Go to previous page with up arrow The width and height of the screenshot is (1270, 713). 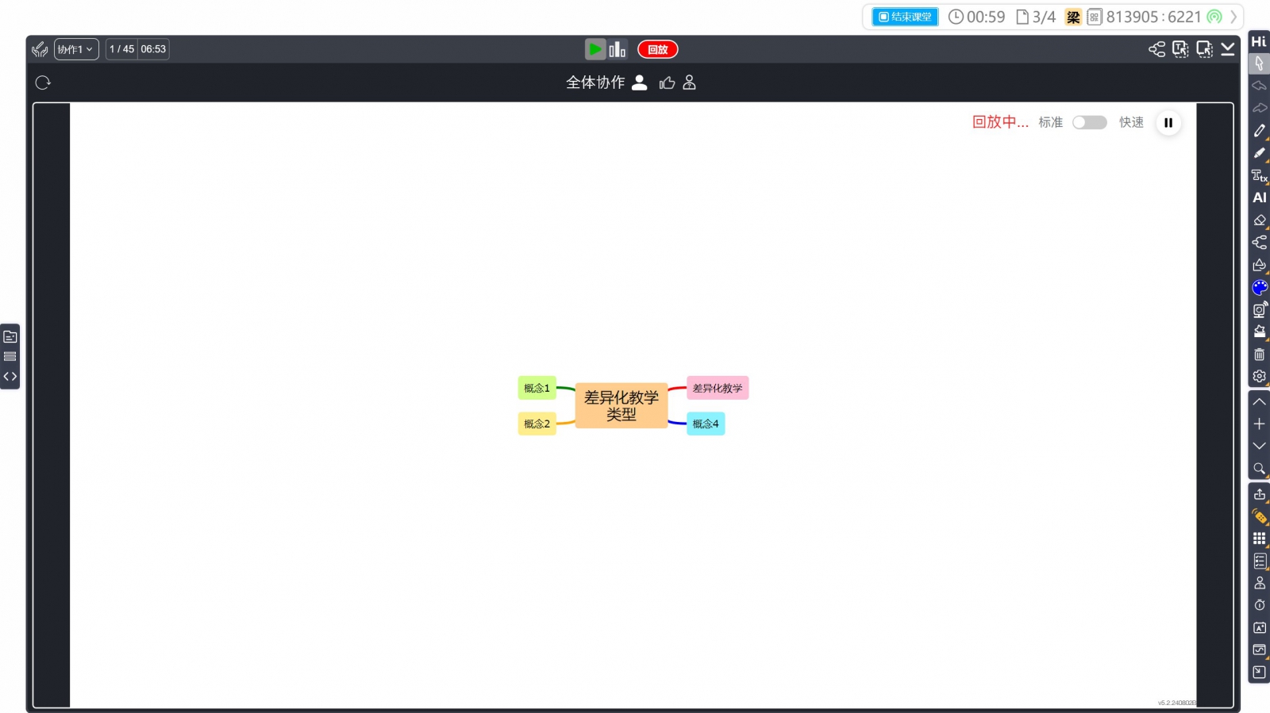pos(1259,401)
